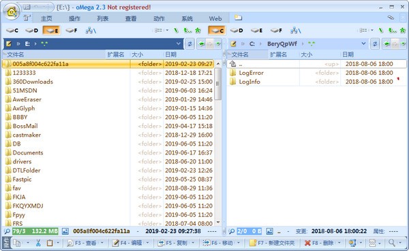
Task: Refresh the right panel BeryQpWf listing
Action: [x=375, y=44]
